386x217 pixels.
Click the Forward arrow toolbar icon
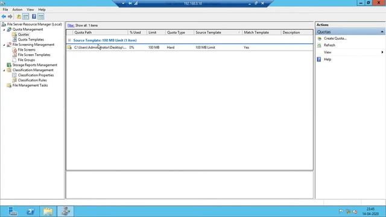(10, 16)
